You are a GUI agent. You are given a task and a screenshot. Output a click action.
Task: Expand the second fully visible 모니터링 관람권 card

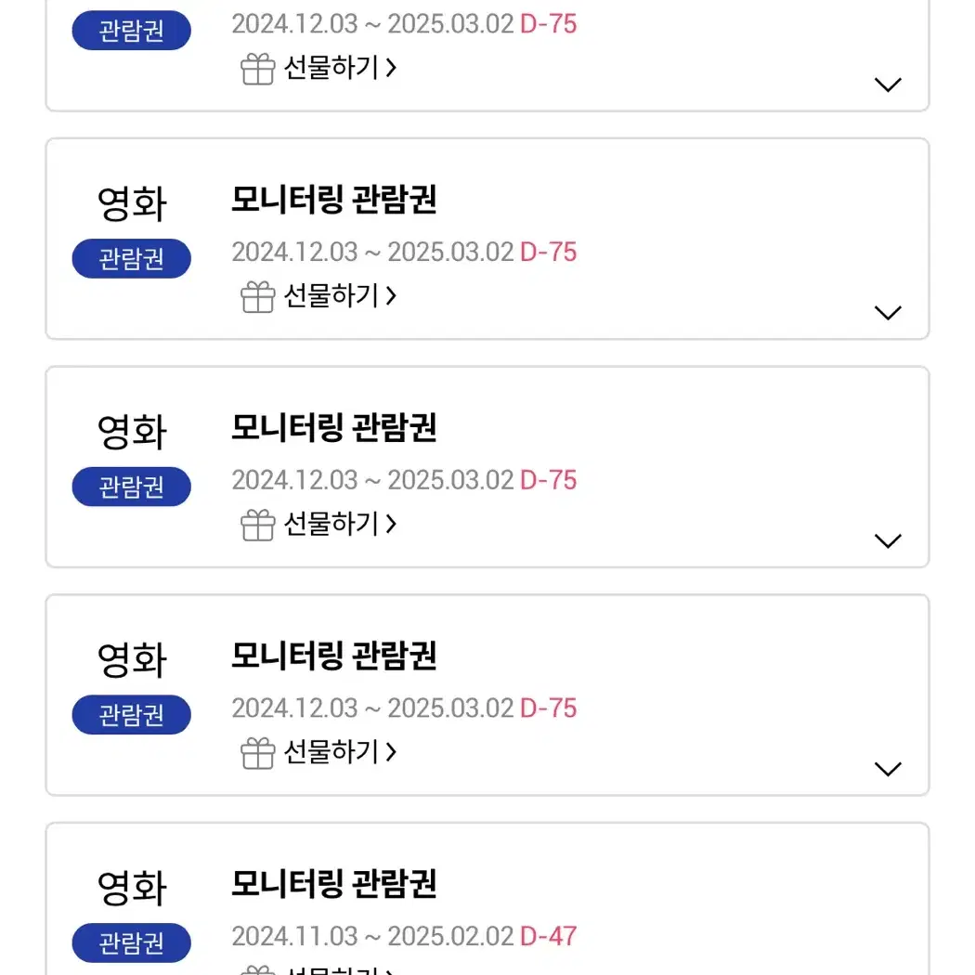(x=888, y=541)
